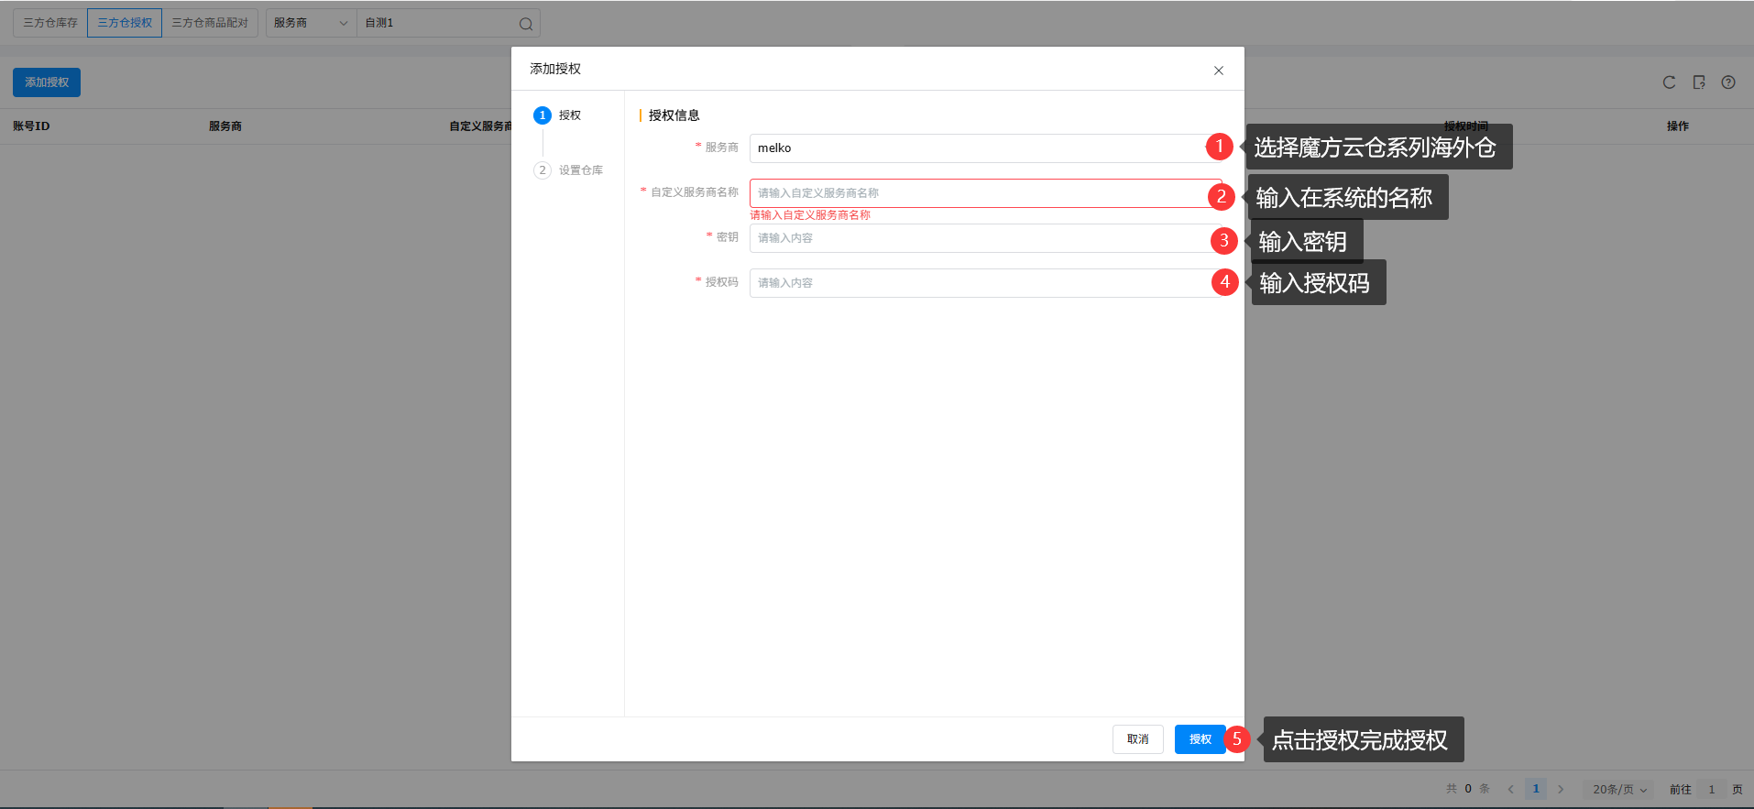Click the search magnifier icon
Viewport: 1754px width, 809px height.
[x=525, y=24]
